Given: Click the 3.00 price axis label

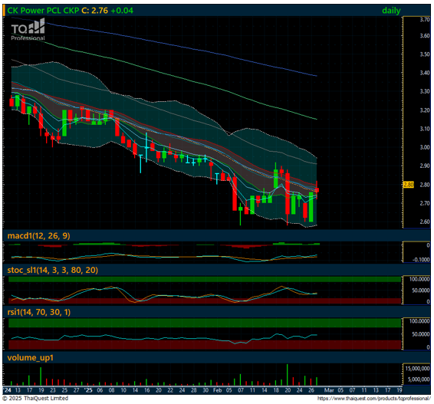Looking at the screenshot, I should pos(425,147).
